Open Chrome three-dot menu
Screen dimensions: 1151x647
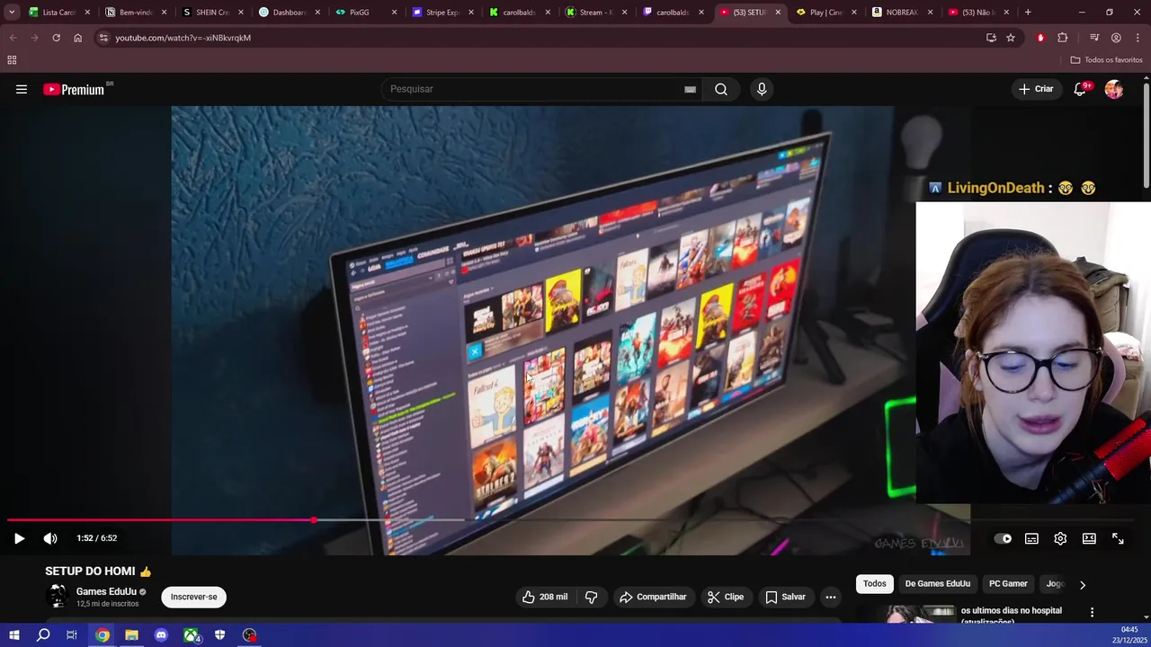(x=1138, y=38)
